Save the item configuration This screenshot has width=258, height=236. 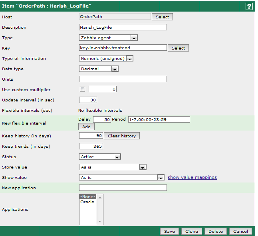tap(169, 231)
